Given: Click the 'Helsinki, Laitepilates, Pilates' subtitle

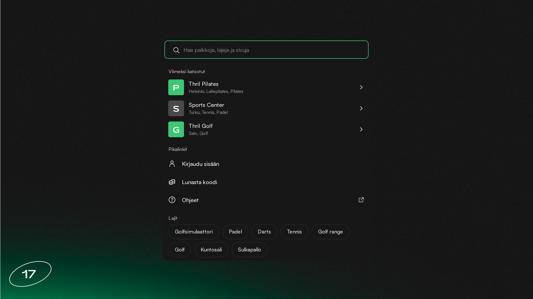Looking at the screenshot, I should point(216,91).
